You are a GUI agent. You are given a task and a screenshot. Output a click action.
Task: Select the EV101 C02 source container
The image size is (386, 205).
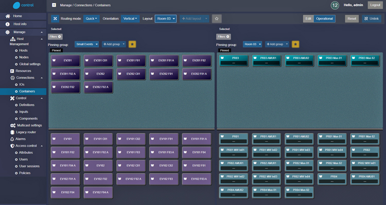(131, 139)
